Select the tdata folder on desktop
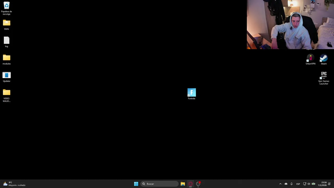Viewport: 334px width, 188px height. point(7,25)
